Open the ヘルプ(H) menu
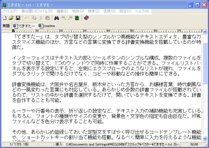Image resolution: width=209 pixels, height=148 pixels. coord(142,11)
